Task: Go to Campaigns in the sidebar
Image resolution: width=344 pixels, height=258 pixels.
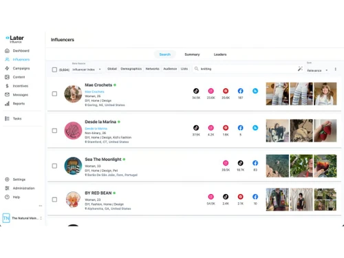Action: point(17,68)
